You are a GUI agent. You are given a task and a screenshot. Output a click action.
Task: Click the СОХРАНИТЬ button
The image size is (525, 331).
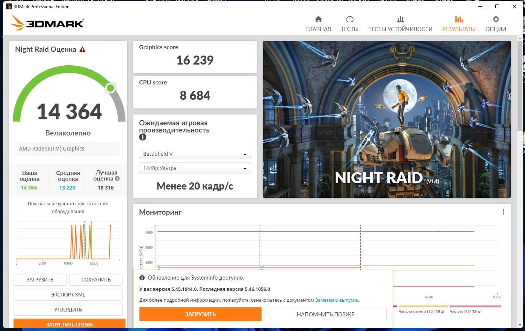coord(96,280)
